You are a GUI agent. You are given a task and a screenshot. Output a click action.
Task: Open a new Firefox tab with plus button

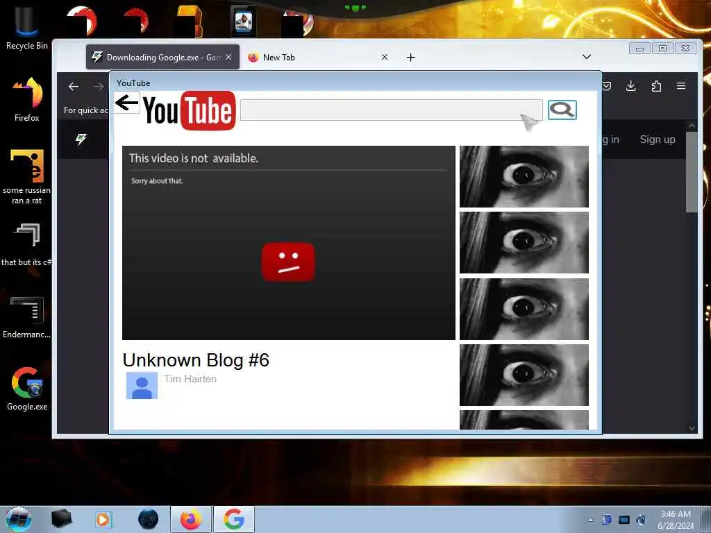pyautogui.click(x=411, y=57)
